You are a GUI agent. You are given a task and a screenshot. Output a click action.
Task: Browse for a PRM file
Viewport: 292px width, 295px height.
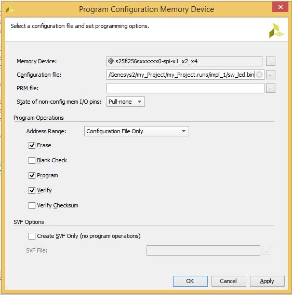click(271, 89)
